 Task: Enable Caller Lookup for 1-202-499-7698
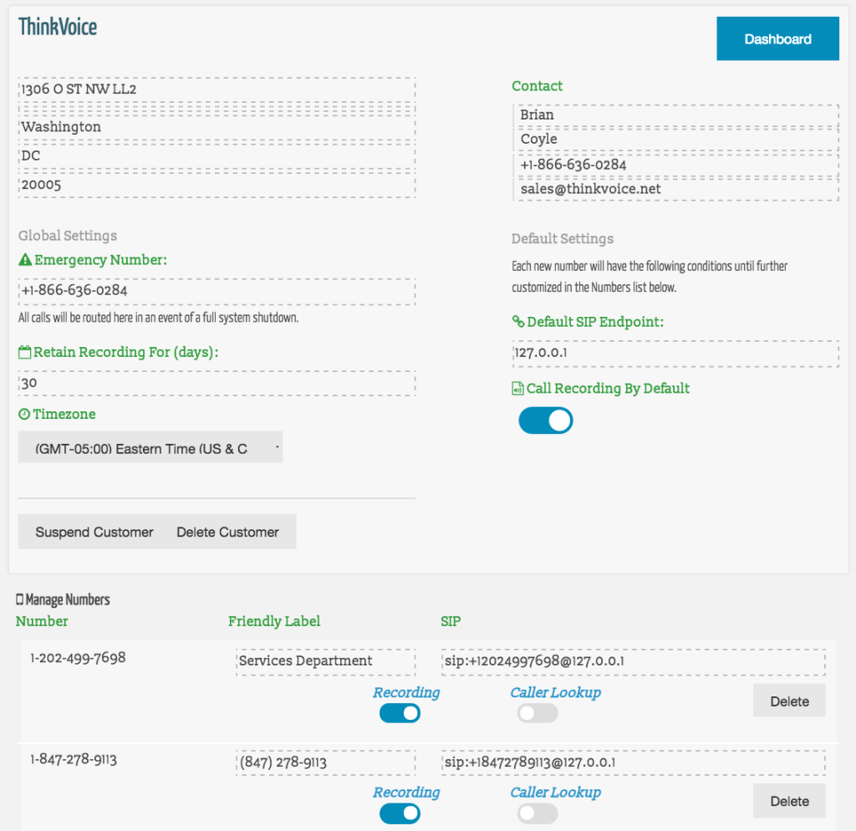pos(538,713)
